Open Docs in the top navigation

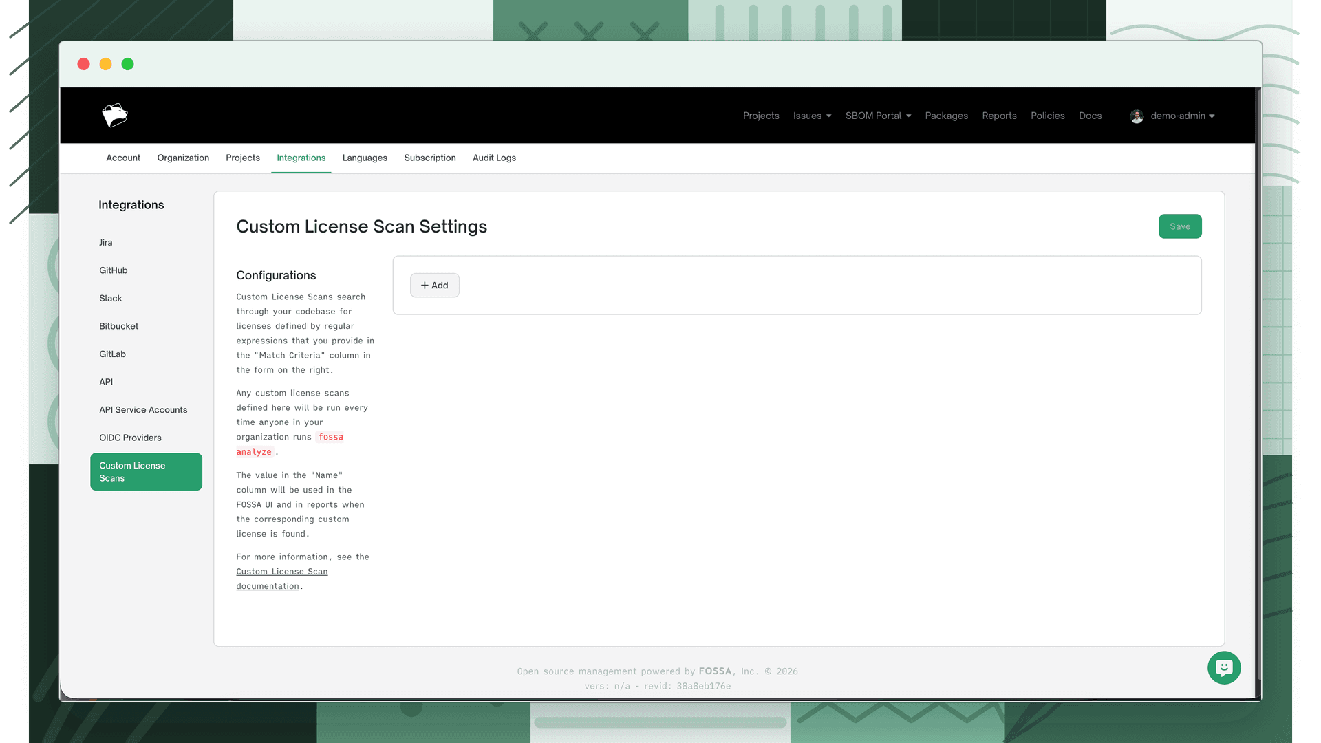tap(1090, 116)
